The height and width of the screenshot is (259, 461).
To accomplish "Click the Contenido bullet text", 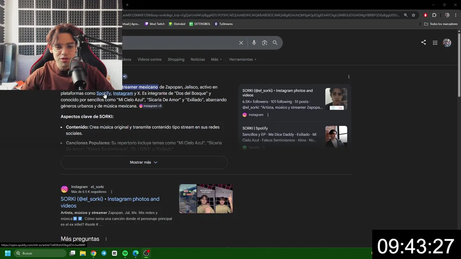I will 143,130.
